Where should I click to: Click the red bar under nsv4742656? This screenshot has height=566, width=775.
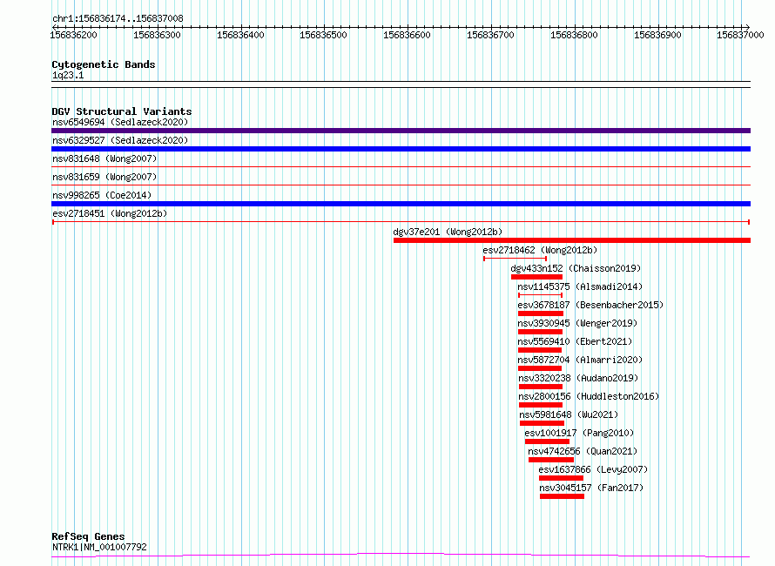tap(551, 460)
